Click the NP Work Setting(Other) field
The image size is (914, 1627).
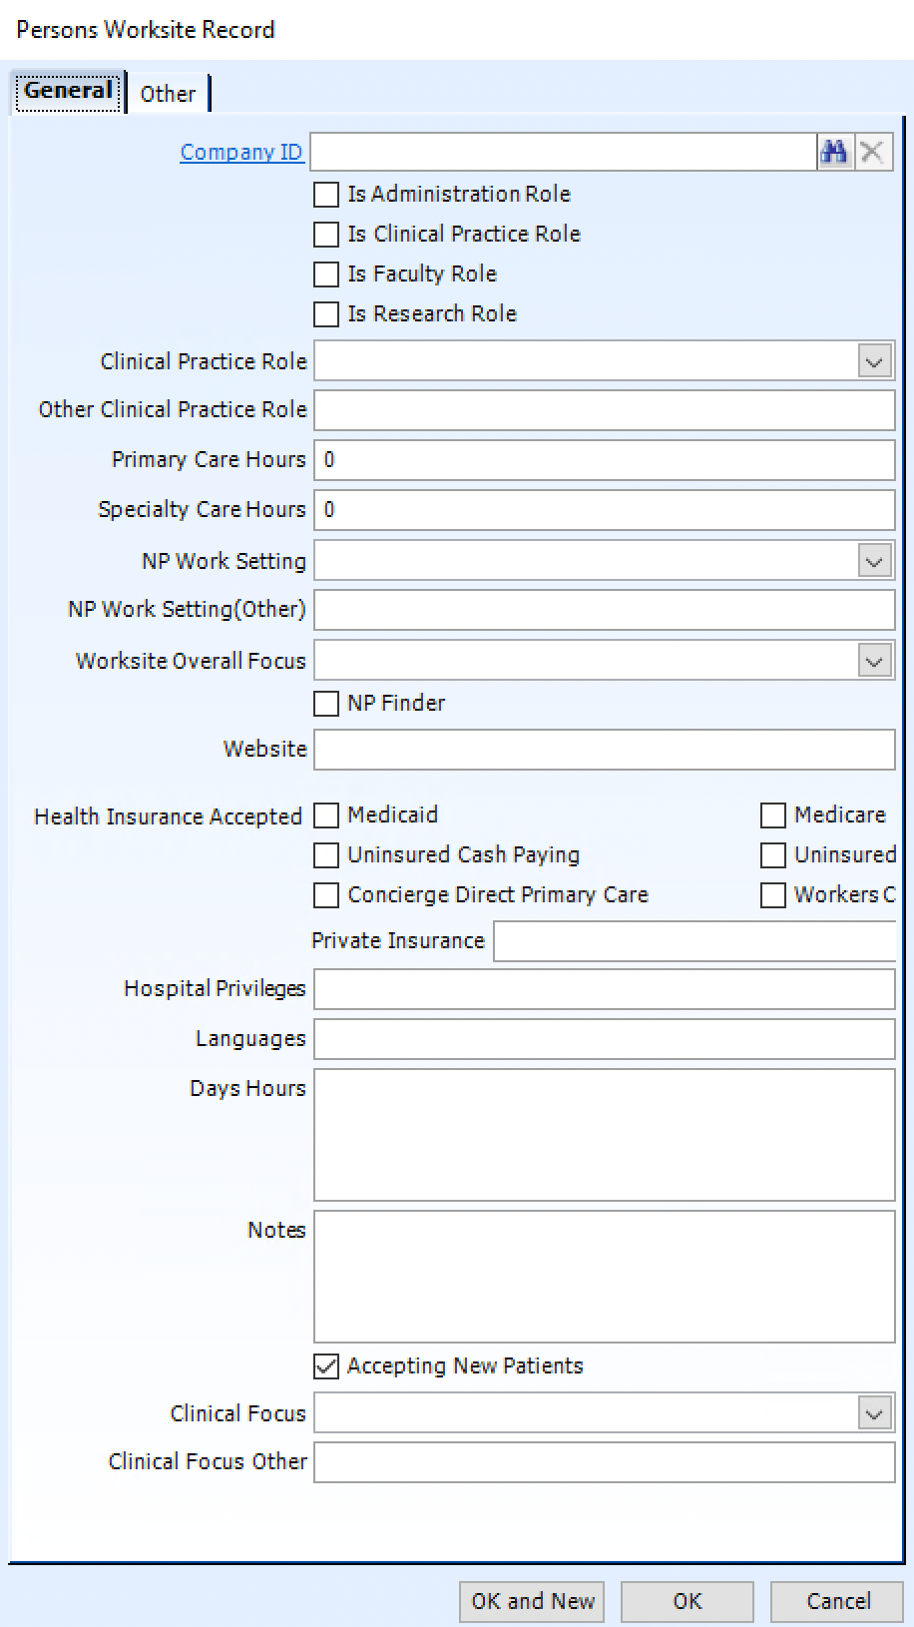[605, 610]
